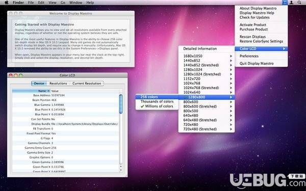Expand the Color LCD submenu arrow
The image size is (306, 191).
pyautogui.click(x=284, y=49)
